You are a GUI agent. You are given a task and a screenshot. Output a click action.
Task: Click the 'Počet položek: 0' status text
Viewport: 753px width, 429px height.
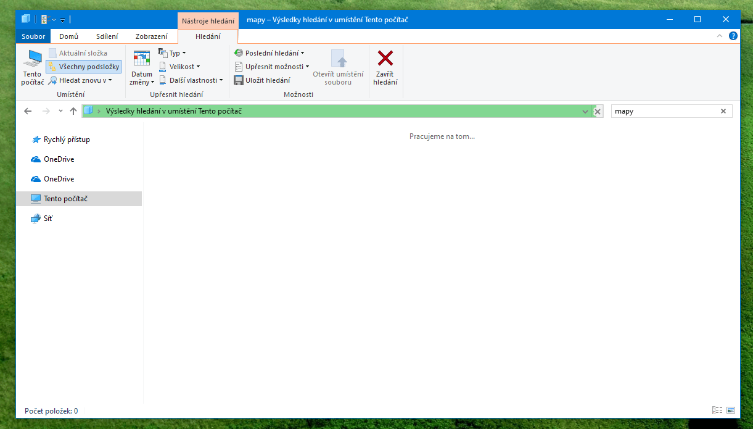coord(51,410)
